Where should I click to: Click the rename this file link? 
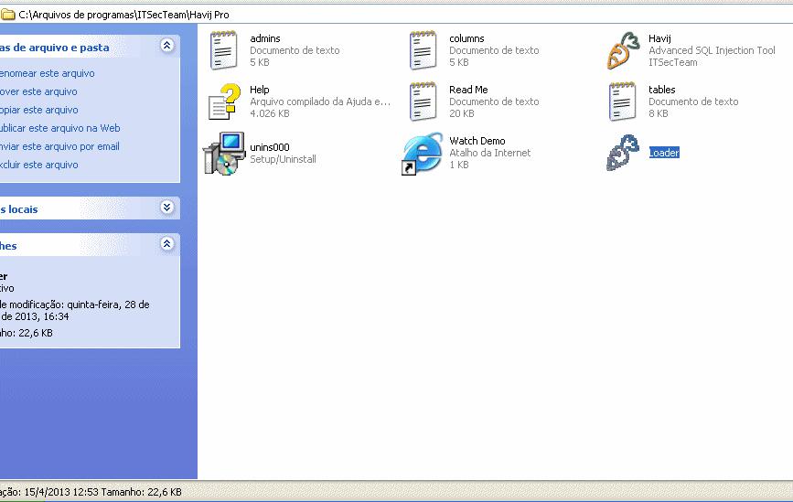(x=47, y=73)
